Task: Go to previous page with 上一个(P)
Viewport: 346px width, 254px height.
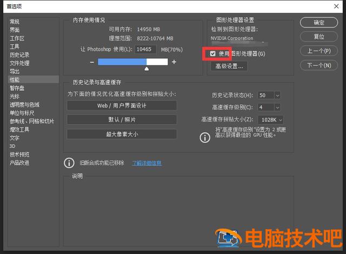Action: 319,51
